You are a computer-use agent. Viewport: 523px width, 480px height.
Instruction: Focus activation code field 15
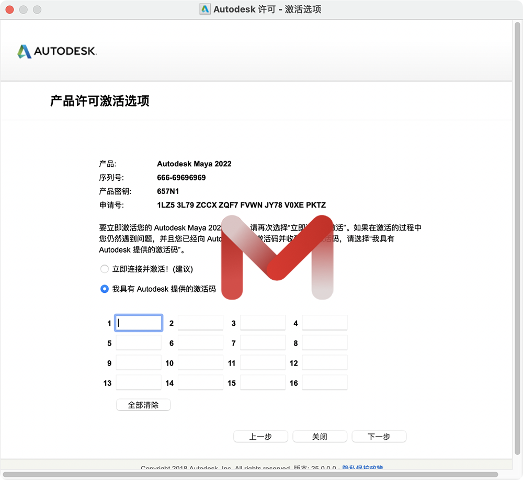coord(263,383)
